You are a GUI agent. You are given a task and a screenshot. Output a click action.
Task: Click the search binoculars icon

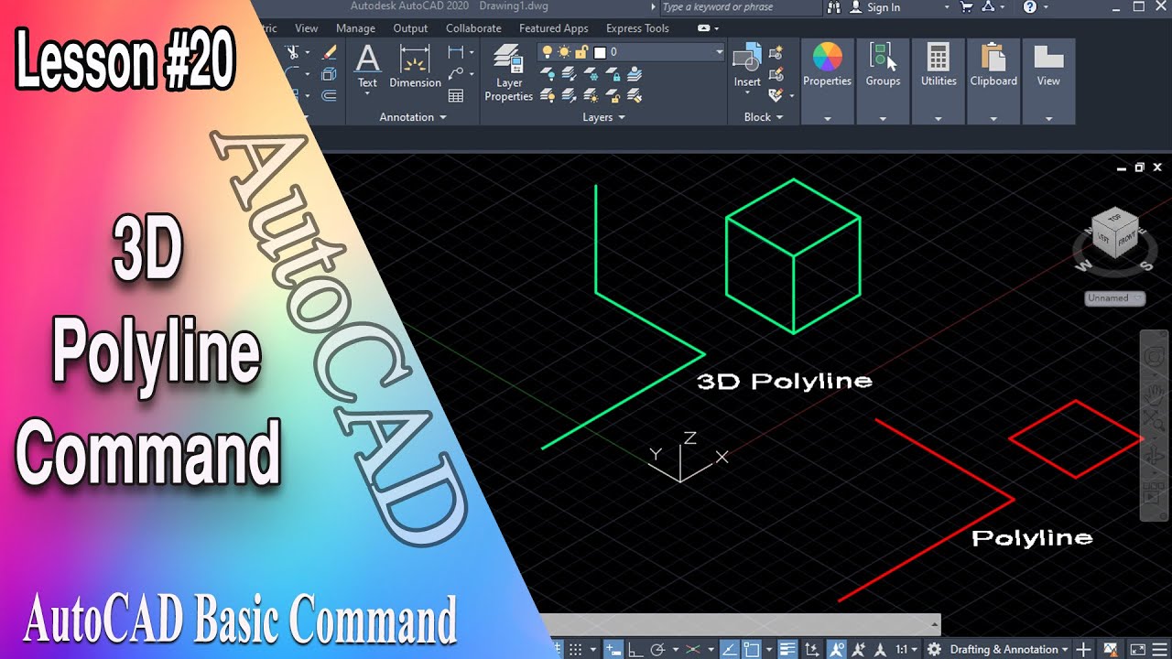point(834,7)
